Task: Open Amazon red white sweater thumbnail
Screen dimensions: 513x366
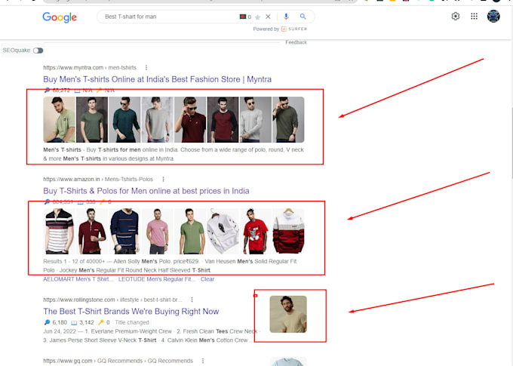Action: click(x=288, y=231)
